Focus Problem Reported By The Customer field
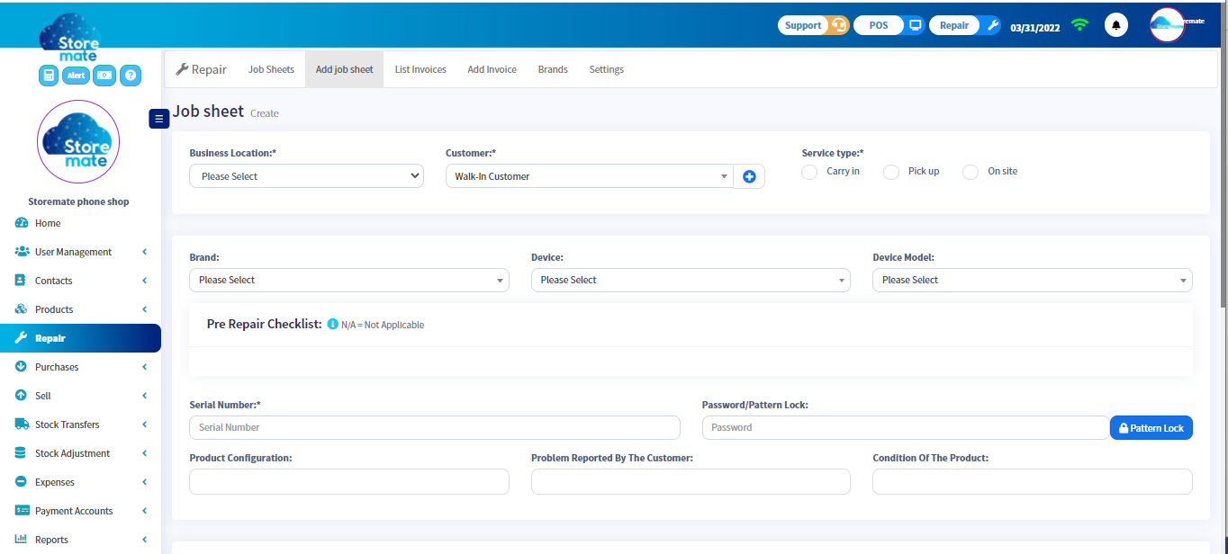 [691, 481]
